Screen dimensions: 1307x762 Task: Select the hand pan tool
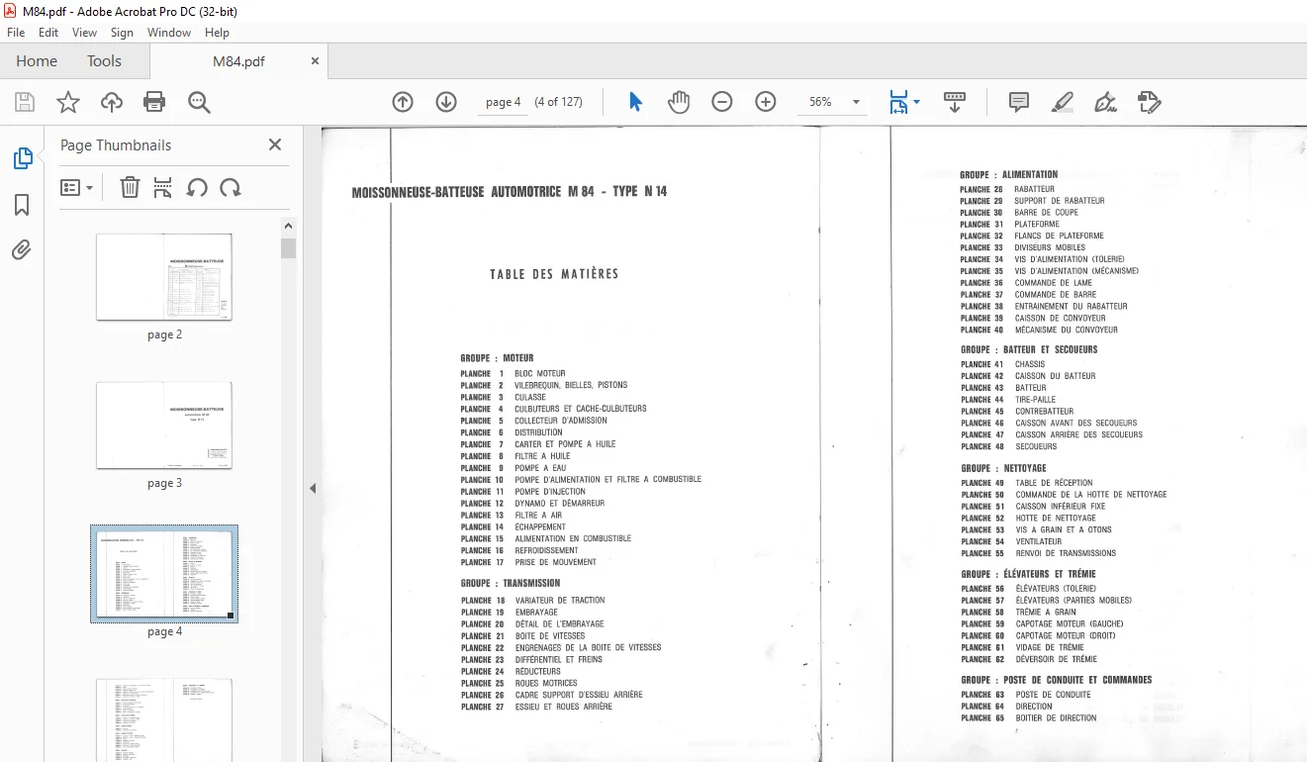tap(679, 102)
